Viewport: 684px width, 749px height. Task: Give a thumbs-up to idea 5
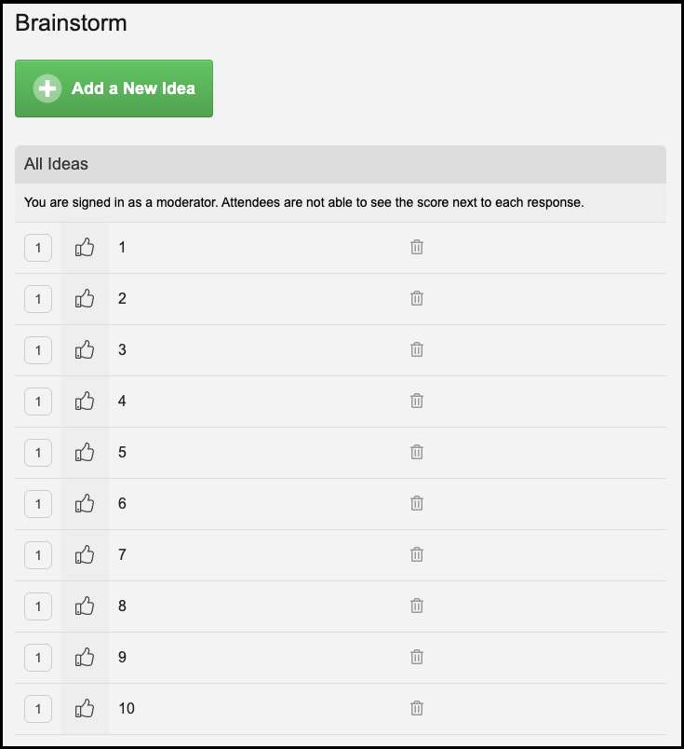click(85, 453)
